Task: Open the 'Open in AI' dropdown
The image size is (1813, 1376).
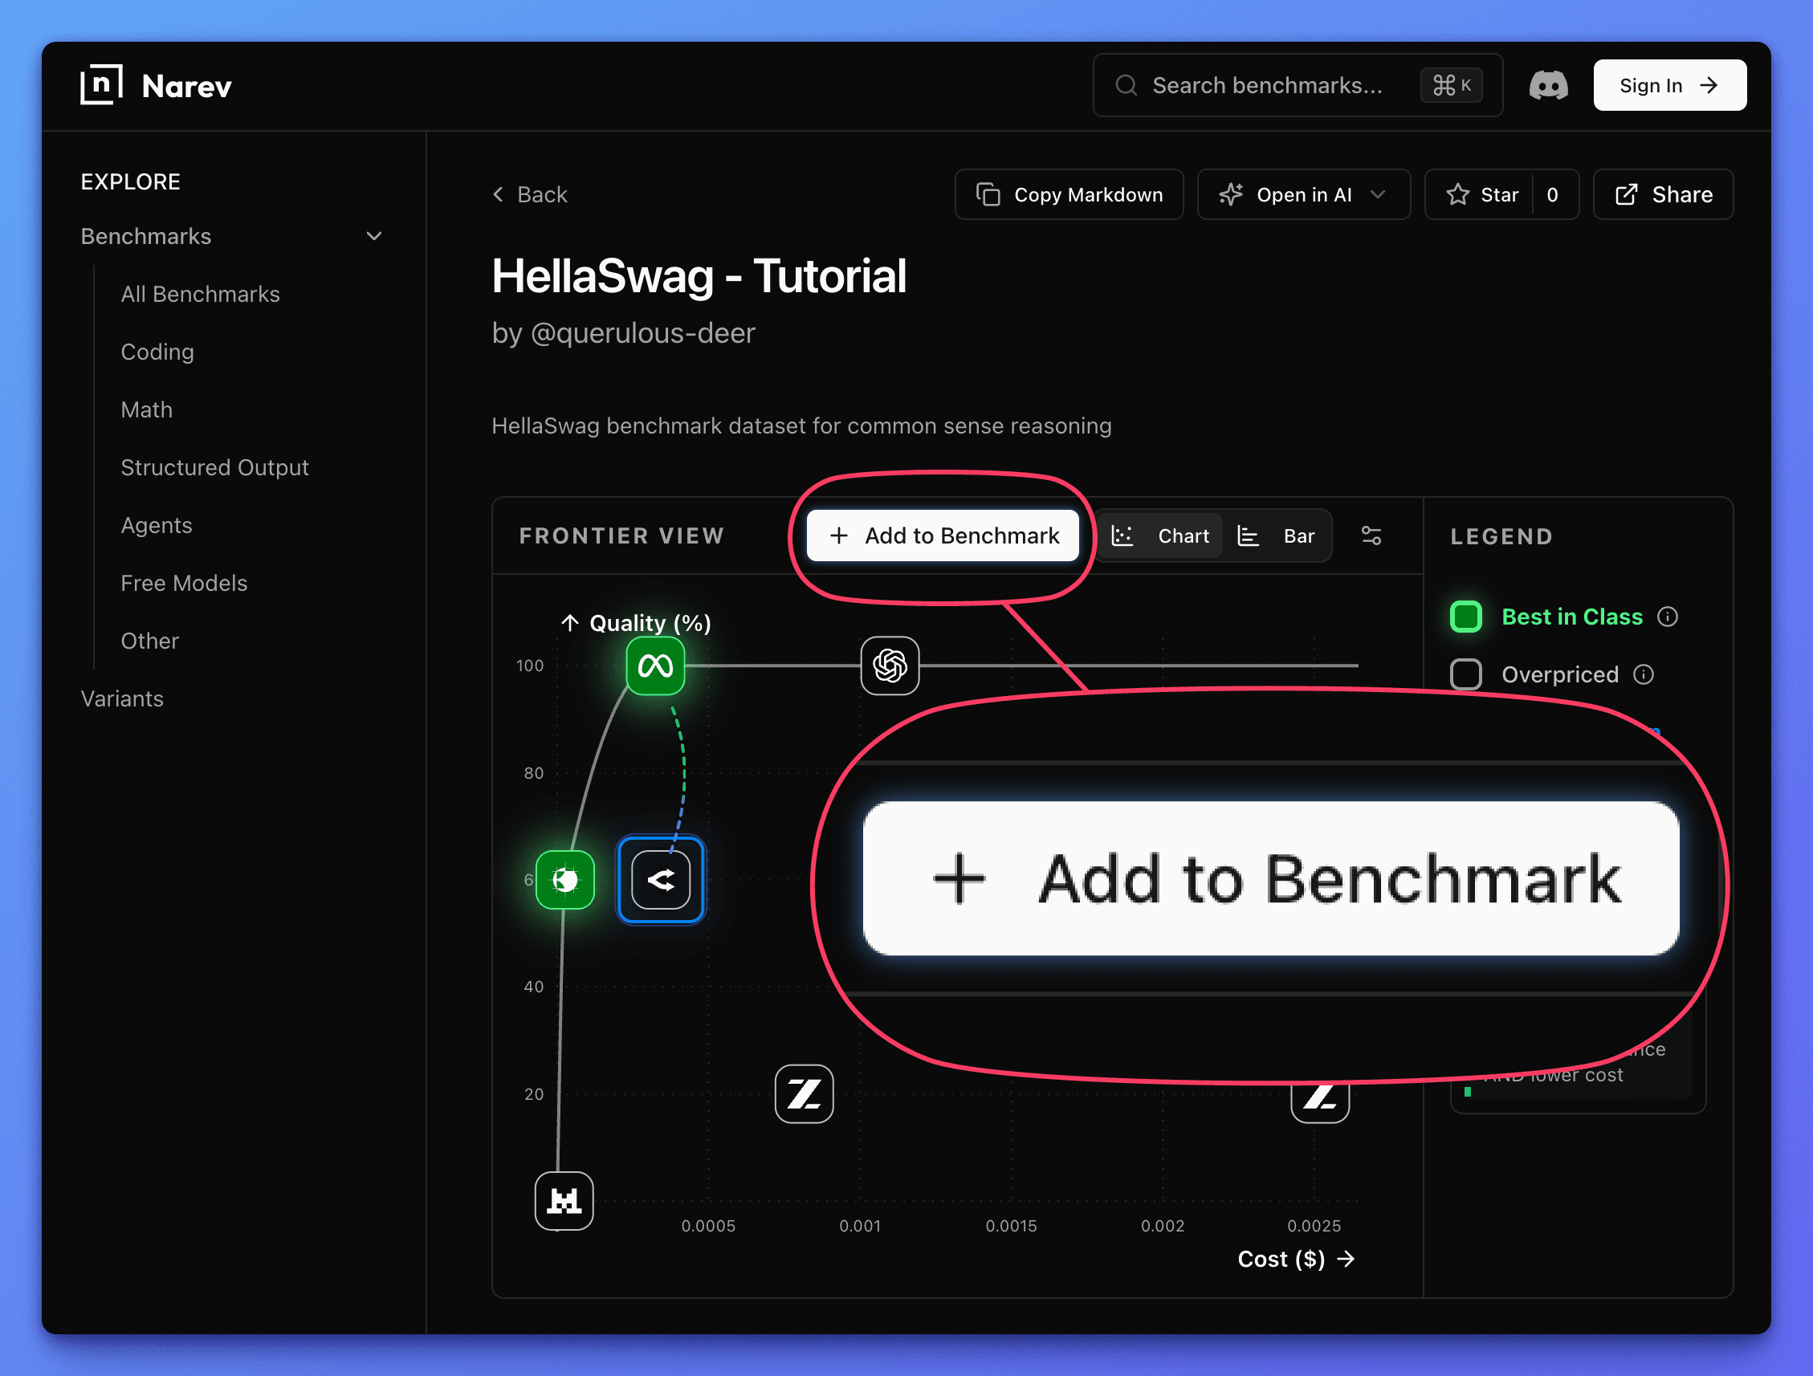Action: tap(1303, 194)
